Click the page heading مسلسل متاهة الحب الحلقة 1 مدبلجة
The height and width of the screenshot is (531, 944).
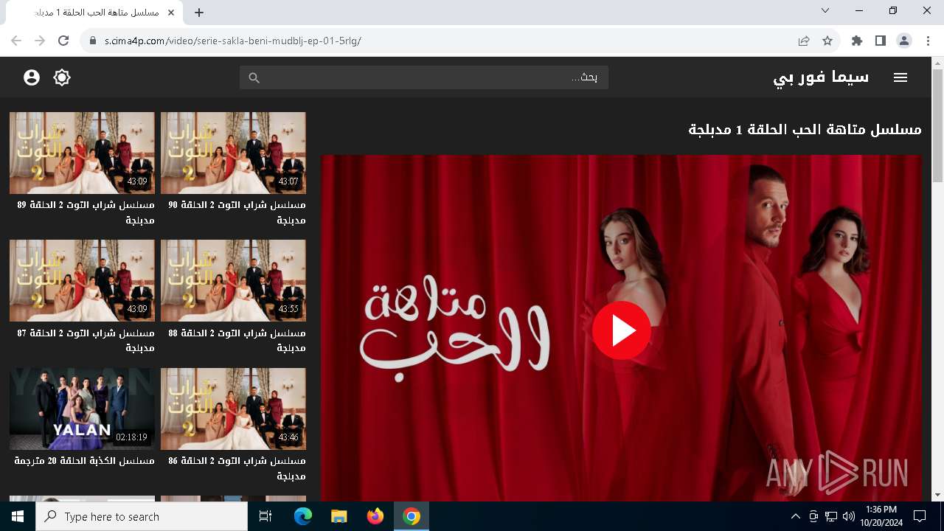coord(805,129)
